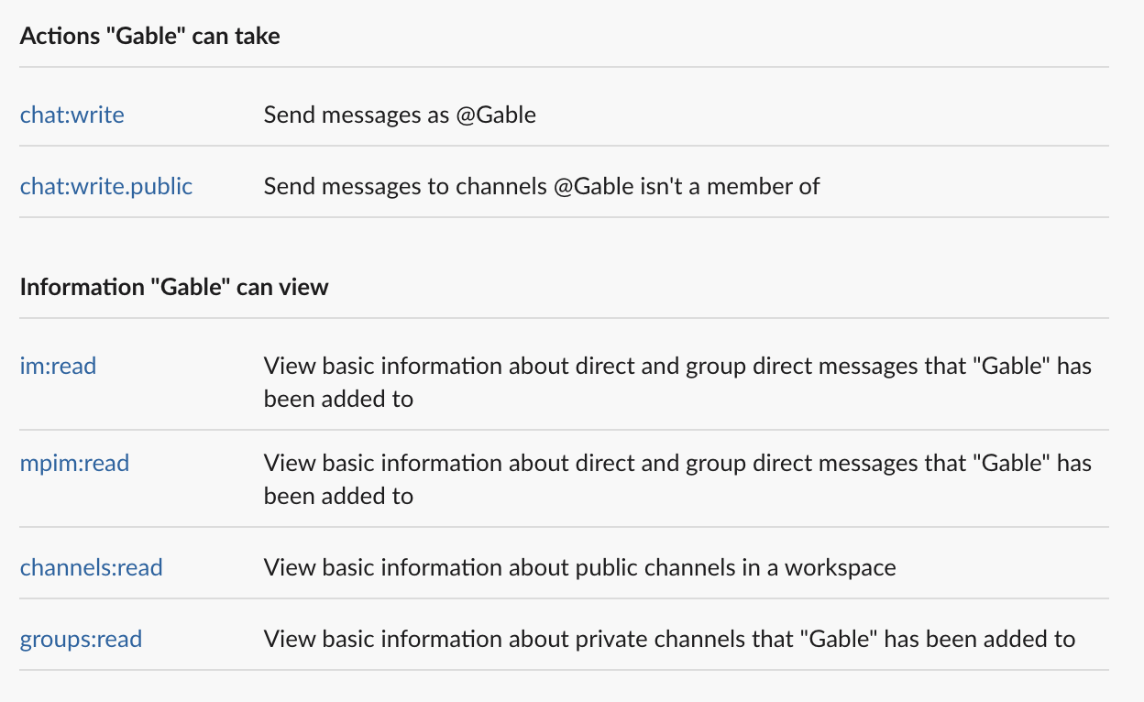Click the description Send messages as @Gable
The image size is (1144, 702).
(x=400, y=115)
